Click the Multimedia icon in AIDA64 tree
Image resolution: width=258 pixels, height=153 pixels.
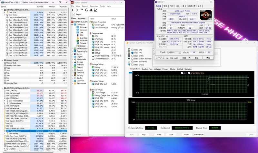click(75, 59)
